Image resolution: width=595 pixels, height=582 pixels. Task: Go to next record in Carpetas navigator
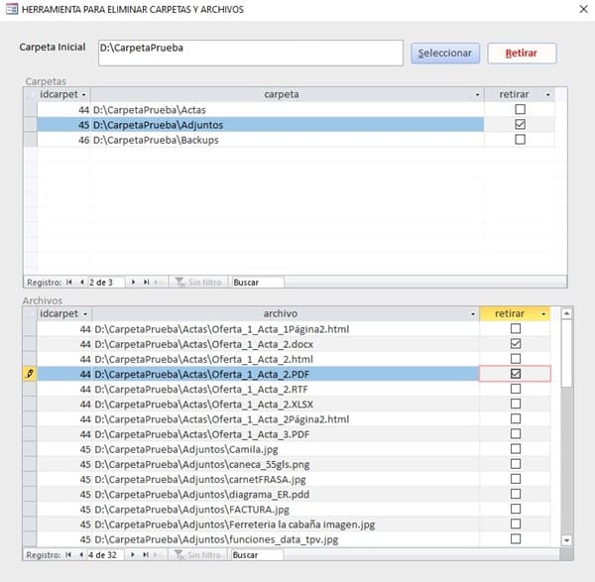click(x=134, y=283)
